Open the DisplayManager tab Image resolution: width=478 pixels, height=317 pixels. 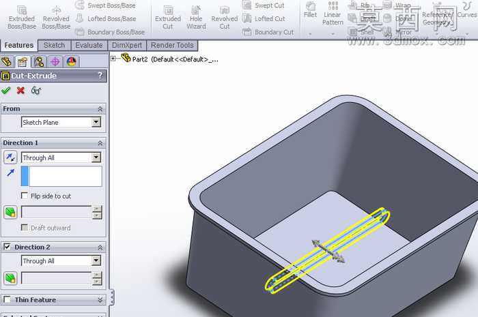(71, 62)
